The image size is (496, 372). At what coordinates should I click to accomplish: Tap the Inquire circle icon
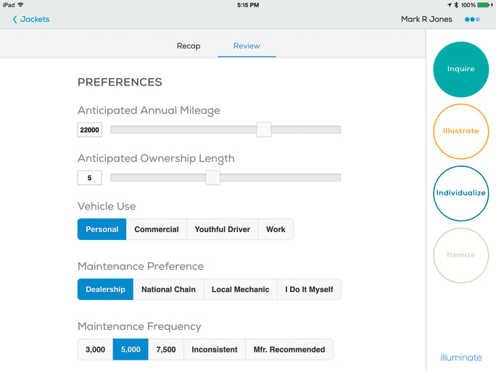click(x=460, y=70)
